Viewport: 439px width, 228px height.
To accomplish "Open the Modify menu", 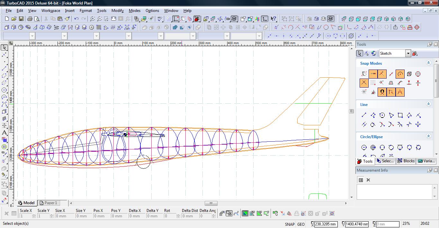I will pyautogui.click(x=117, y=11).
